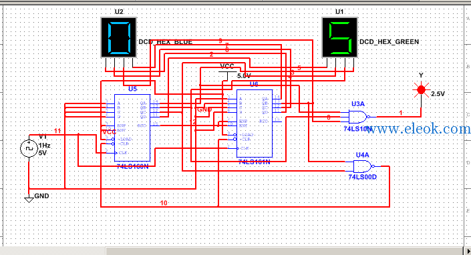Select the 74LS161N counter chip U6
Screen dimensions: 471x255
click(x=255, y=123)
